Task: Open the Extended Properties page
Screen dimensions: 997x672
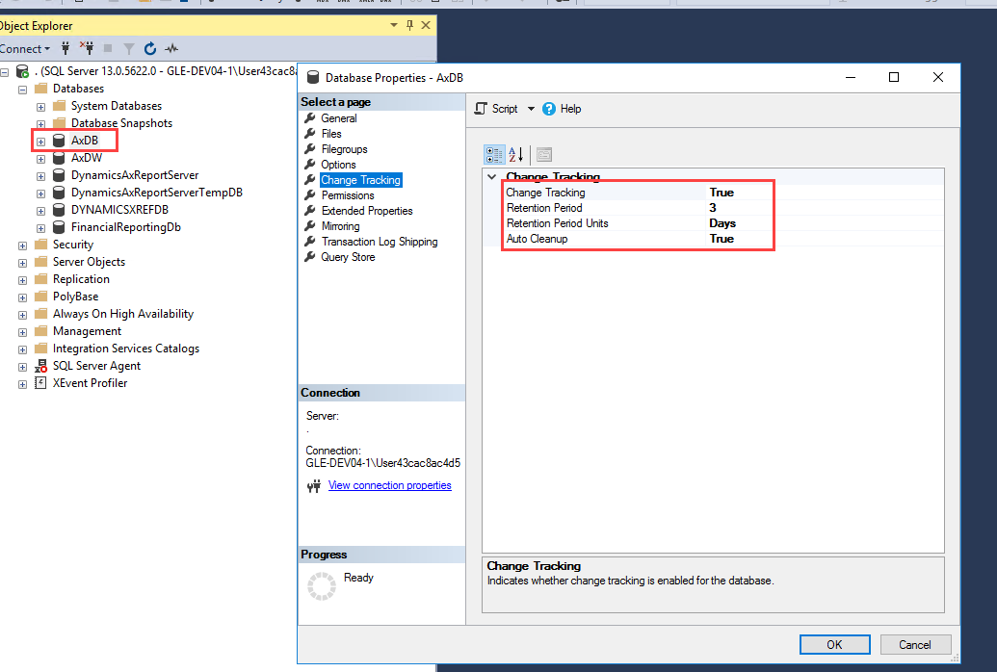Action: [x=367, y=211]
